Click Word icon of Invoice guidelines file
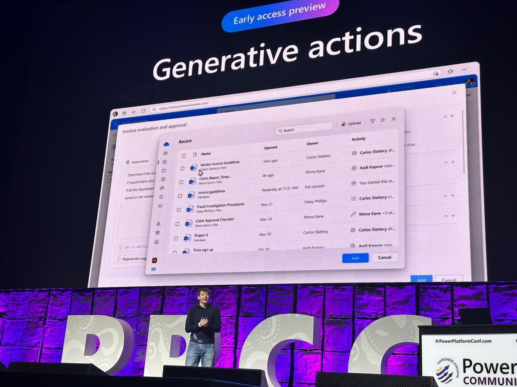The image size is (517, 387). click(x=191, y=195)
